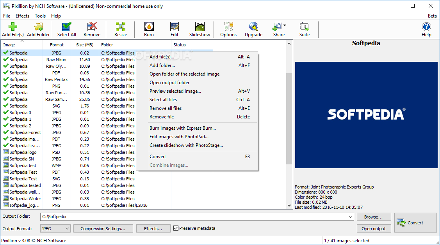Open the File menu
Screen dimensions: 440x245
(7, 16)
